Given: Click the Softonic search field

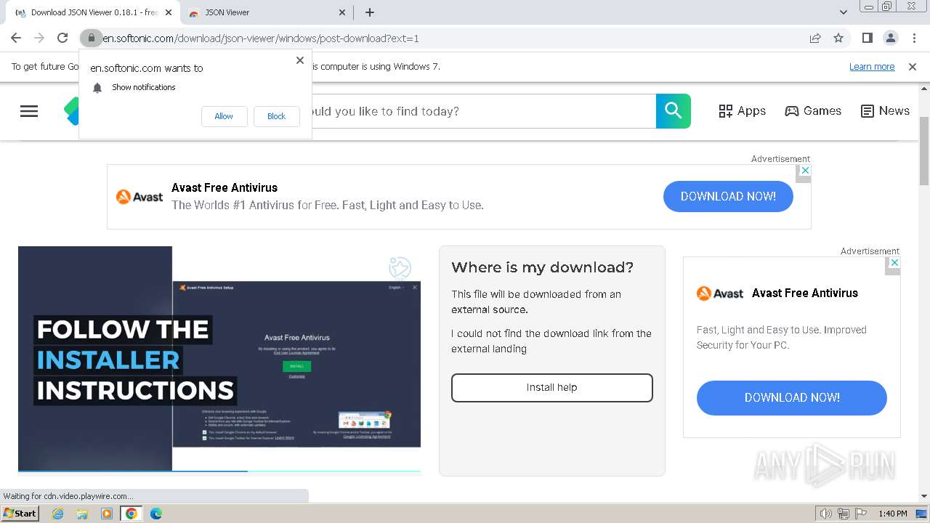Looking at the screenshot, I should (x=484, y=111).
